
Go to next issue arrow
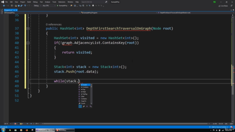(31, 124)
